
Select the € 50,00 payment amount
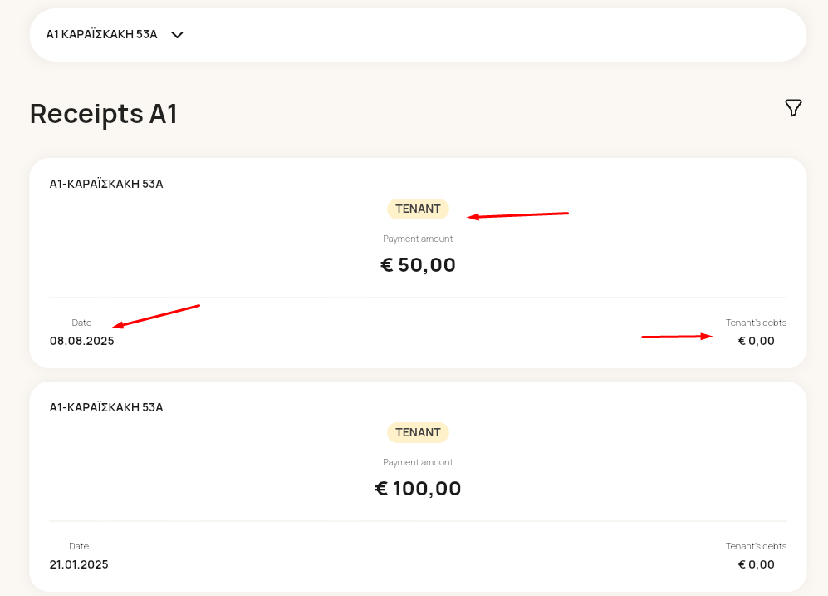coord(418,264)
